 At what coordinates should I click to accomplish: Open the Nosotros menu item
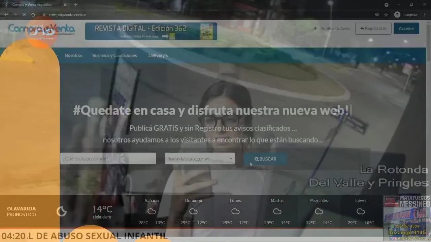(x=73, y=55)
